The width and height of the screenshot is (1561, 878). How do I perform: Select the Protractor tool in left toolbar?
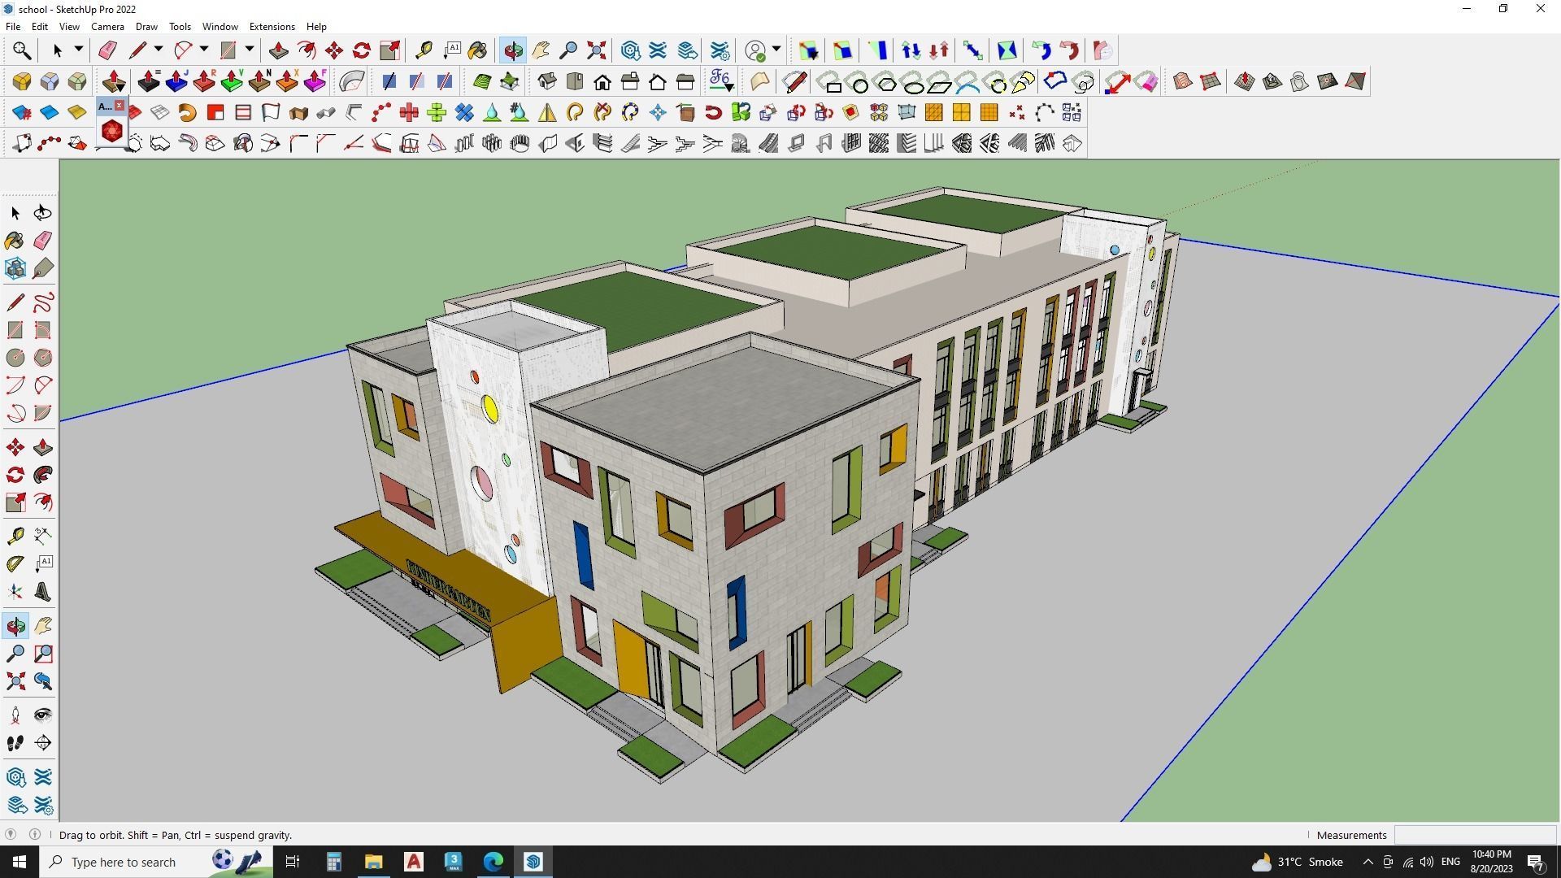pyautogui.click(x=15, y=563)
